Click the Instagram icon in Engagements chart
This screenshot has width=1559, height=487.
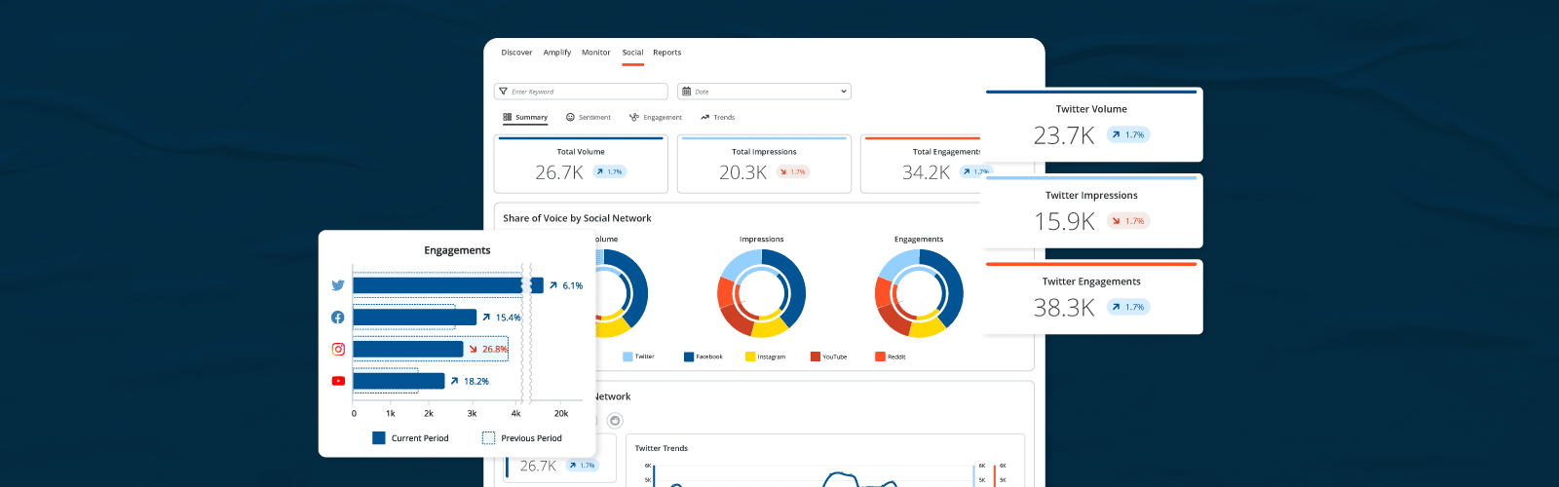338,349
